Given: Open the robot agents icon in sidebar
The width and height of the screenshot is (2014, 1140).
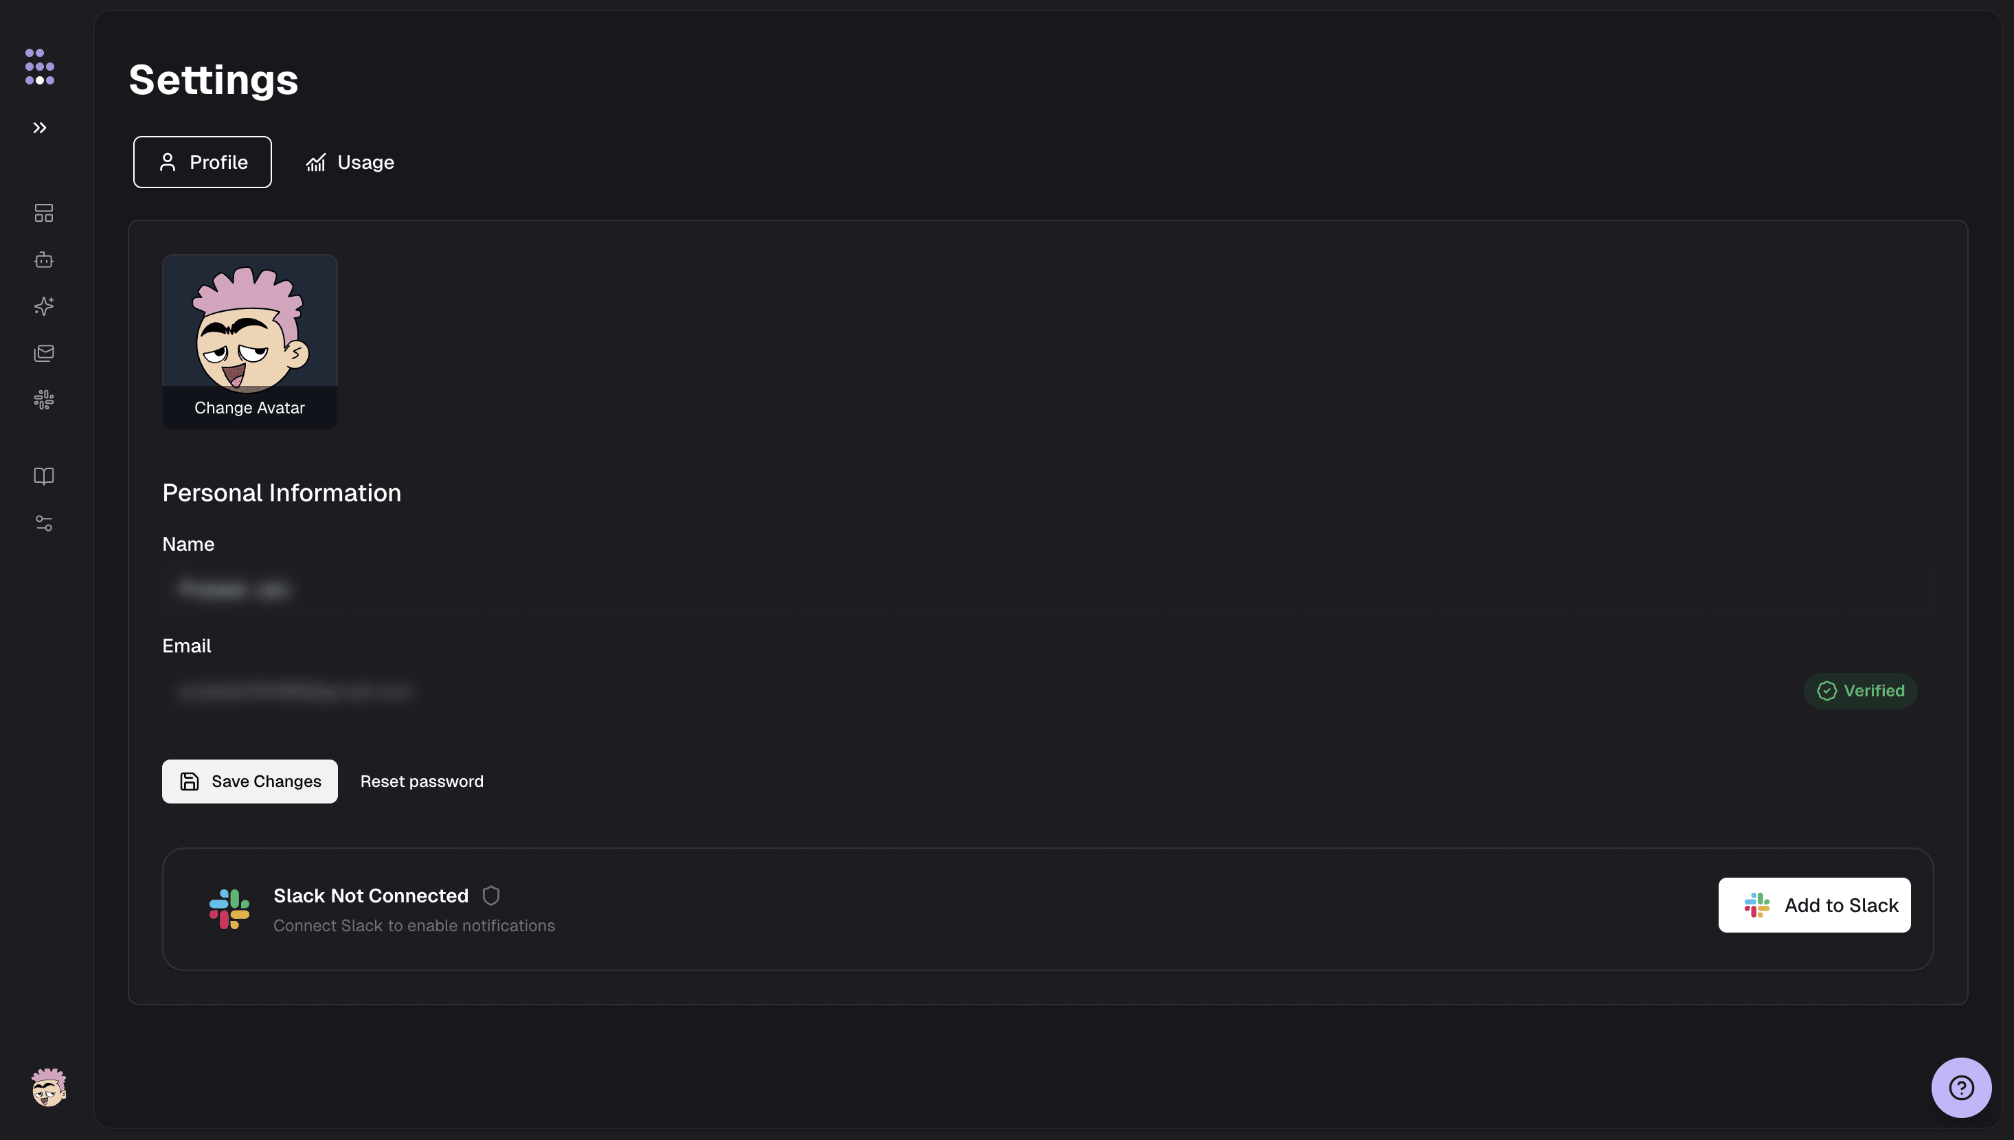Looking at the screenshot, I should click(x=44, y=260).
